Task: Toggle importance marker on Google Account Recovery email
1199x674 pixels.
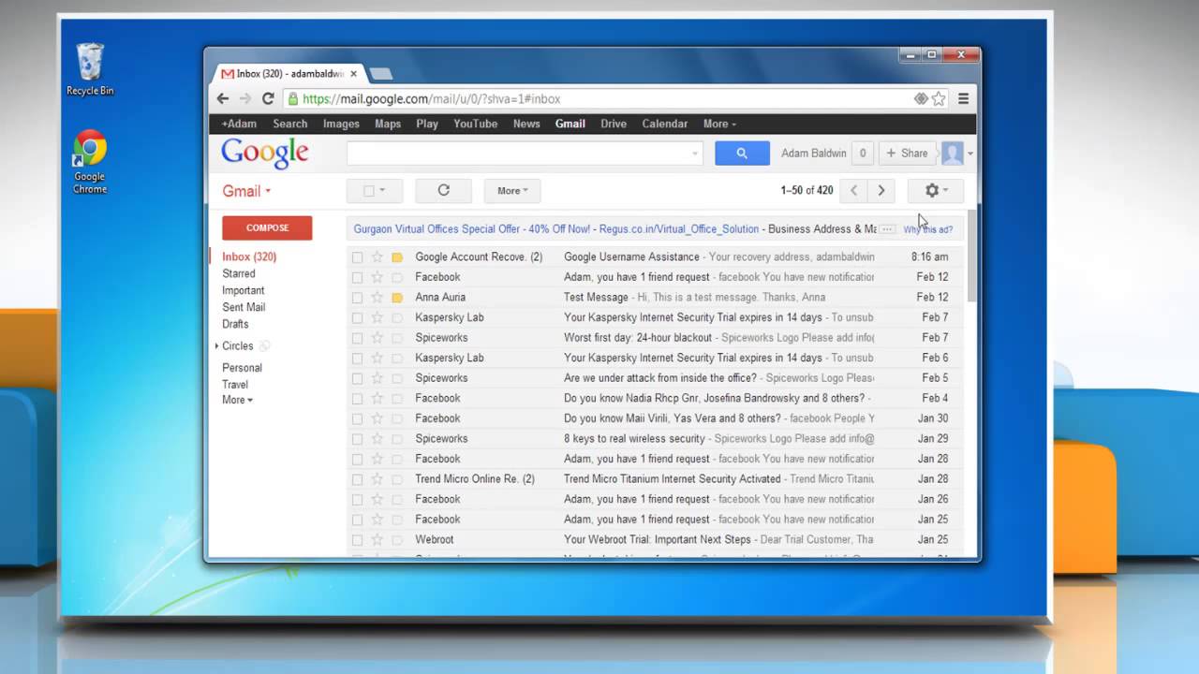Action: pyautogui.click(x=397, y=256)
